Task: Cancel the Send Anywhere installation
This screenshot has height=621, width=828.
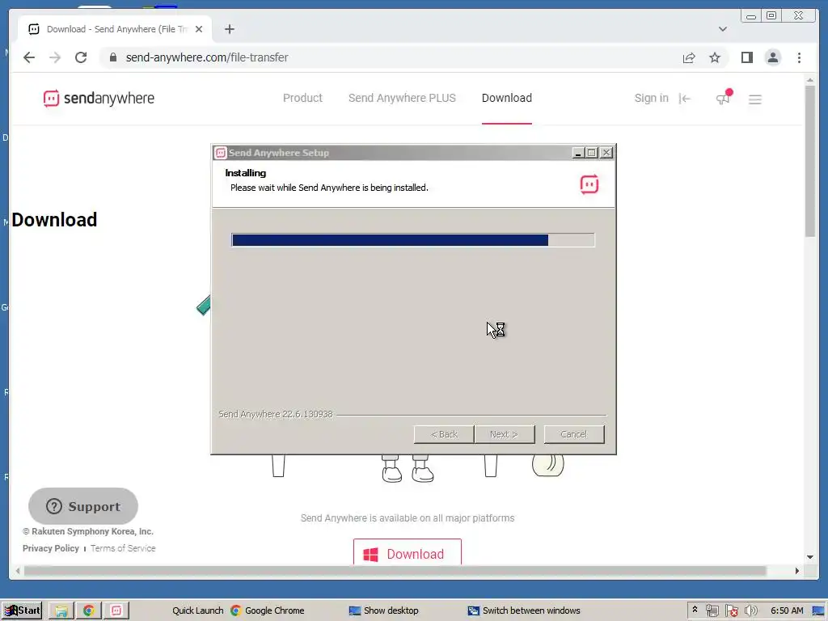Action: (574, 434)
